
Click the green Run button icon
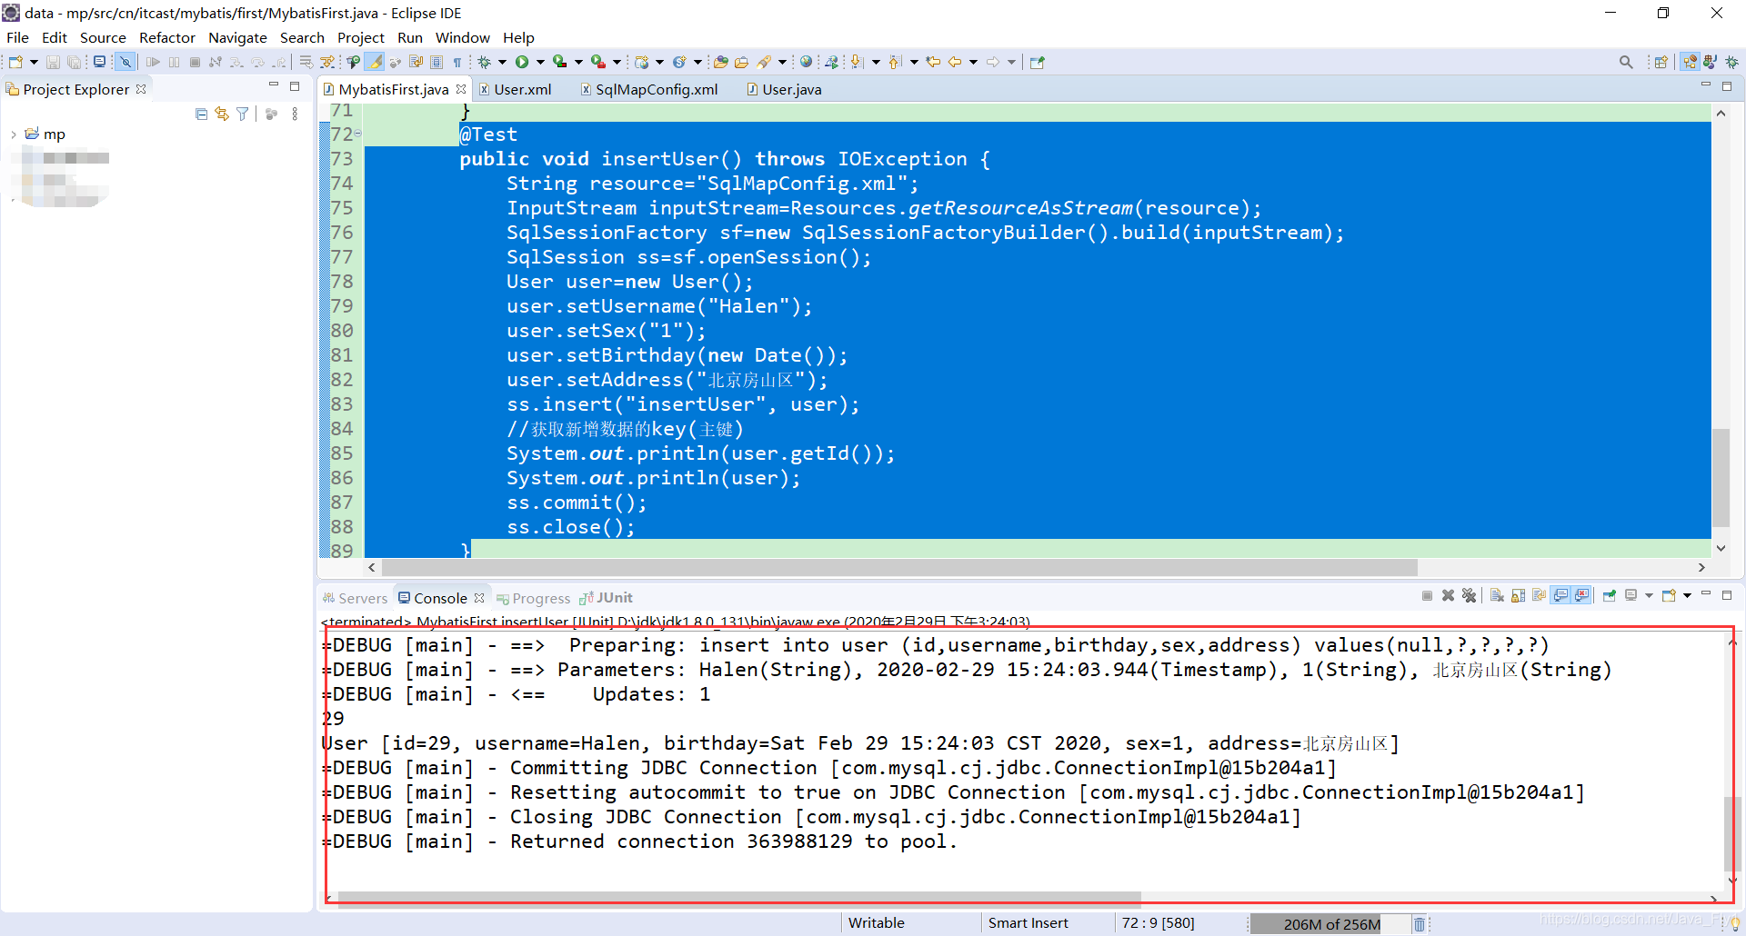pyautogui.click(x=522, y=62)
